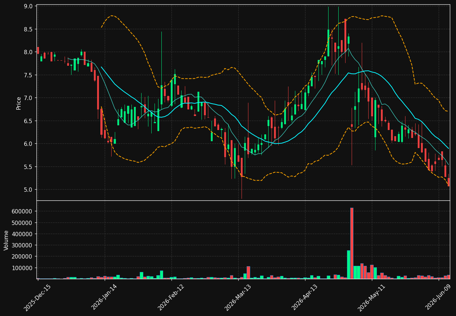456x316 pixels.
Task: Click the 2026-Mar-13 date label
Action: point(238,297)
